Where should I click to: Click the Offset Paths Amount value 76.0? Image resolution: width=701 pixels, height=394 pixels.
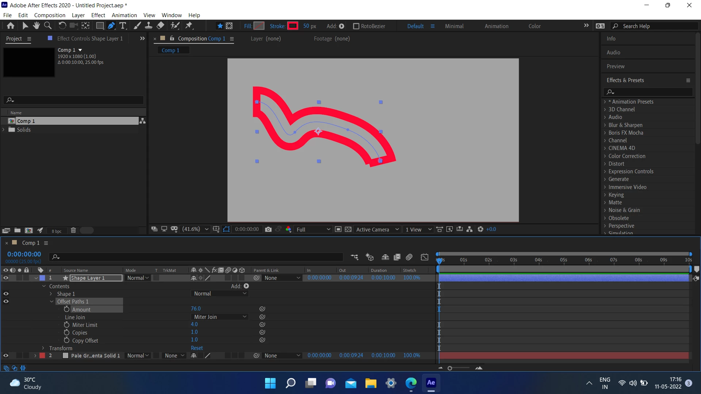coord(196,309)
